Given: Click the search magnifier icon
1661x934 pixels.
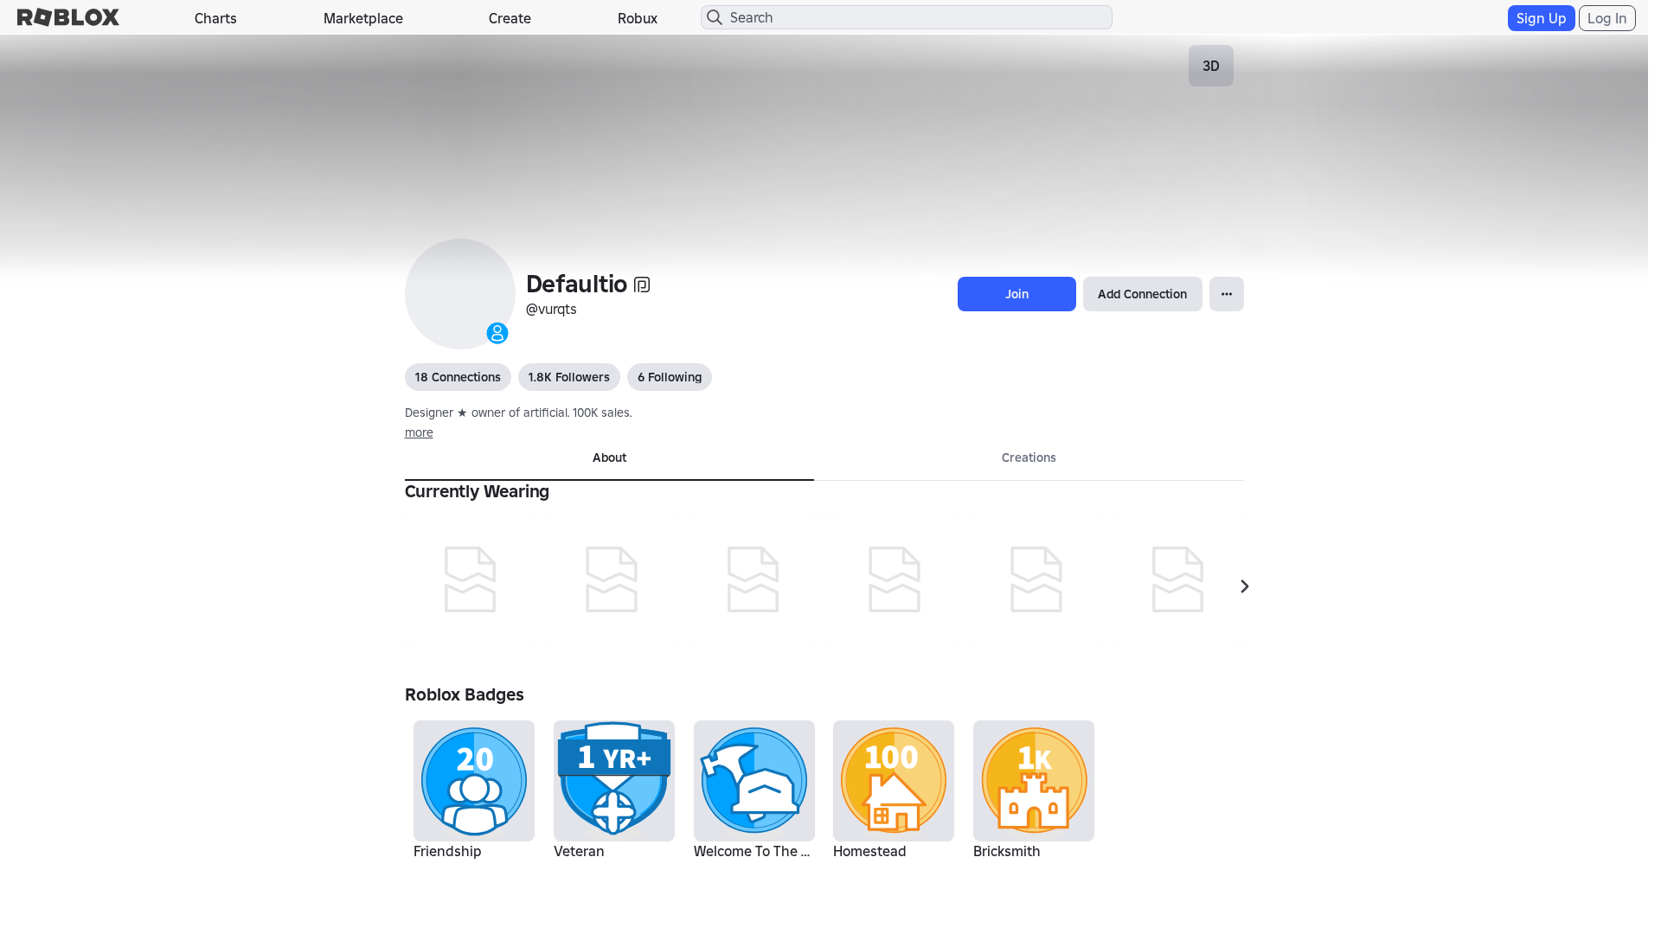Looking at the screenshot, I should pos(715,17).
